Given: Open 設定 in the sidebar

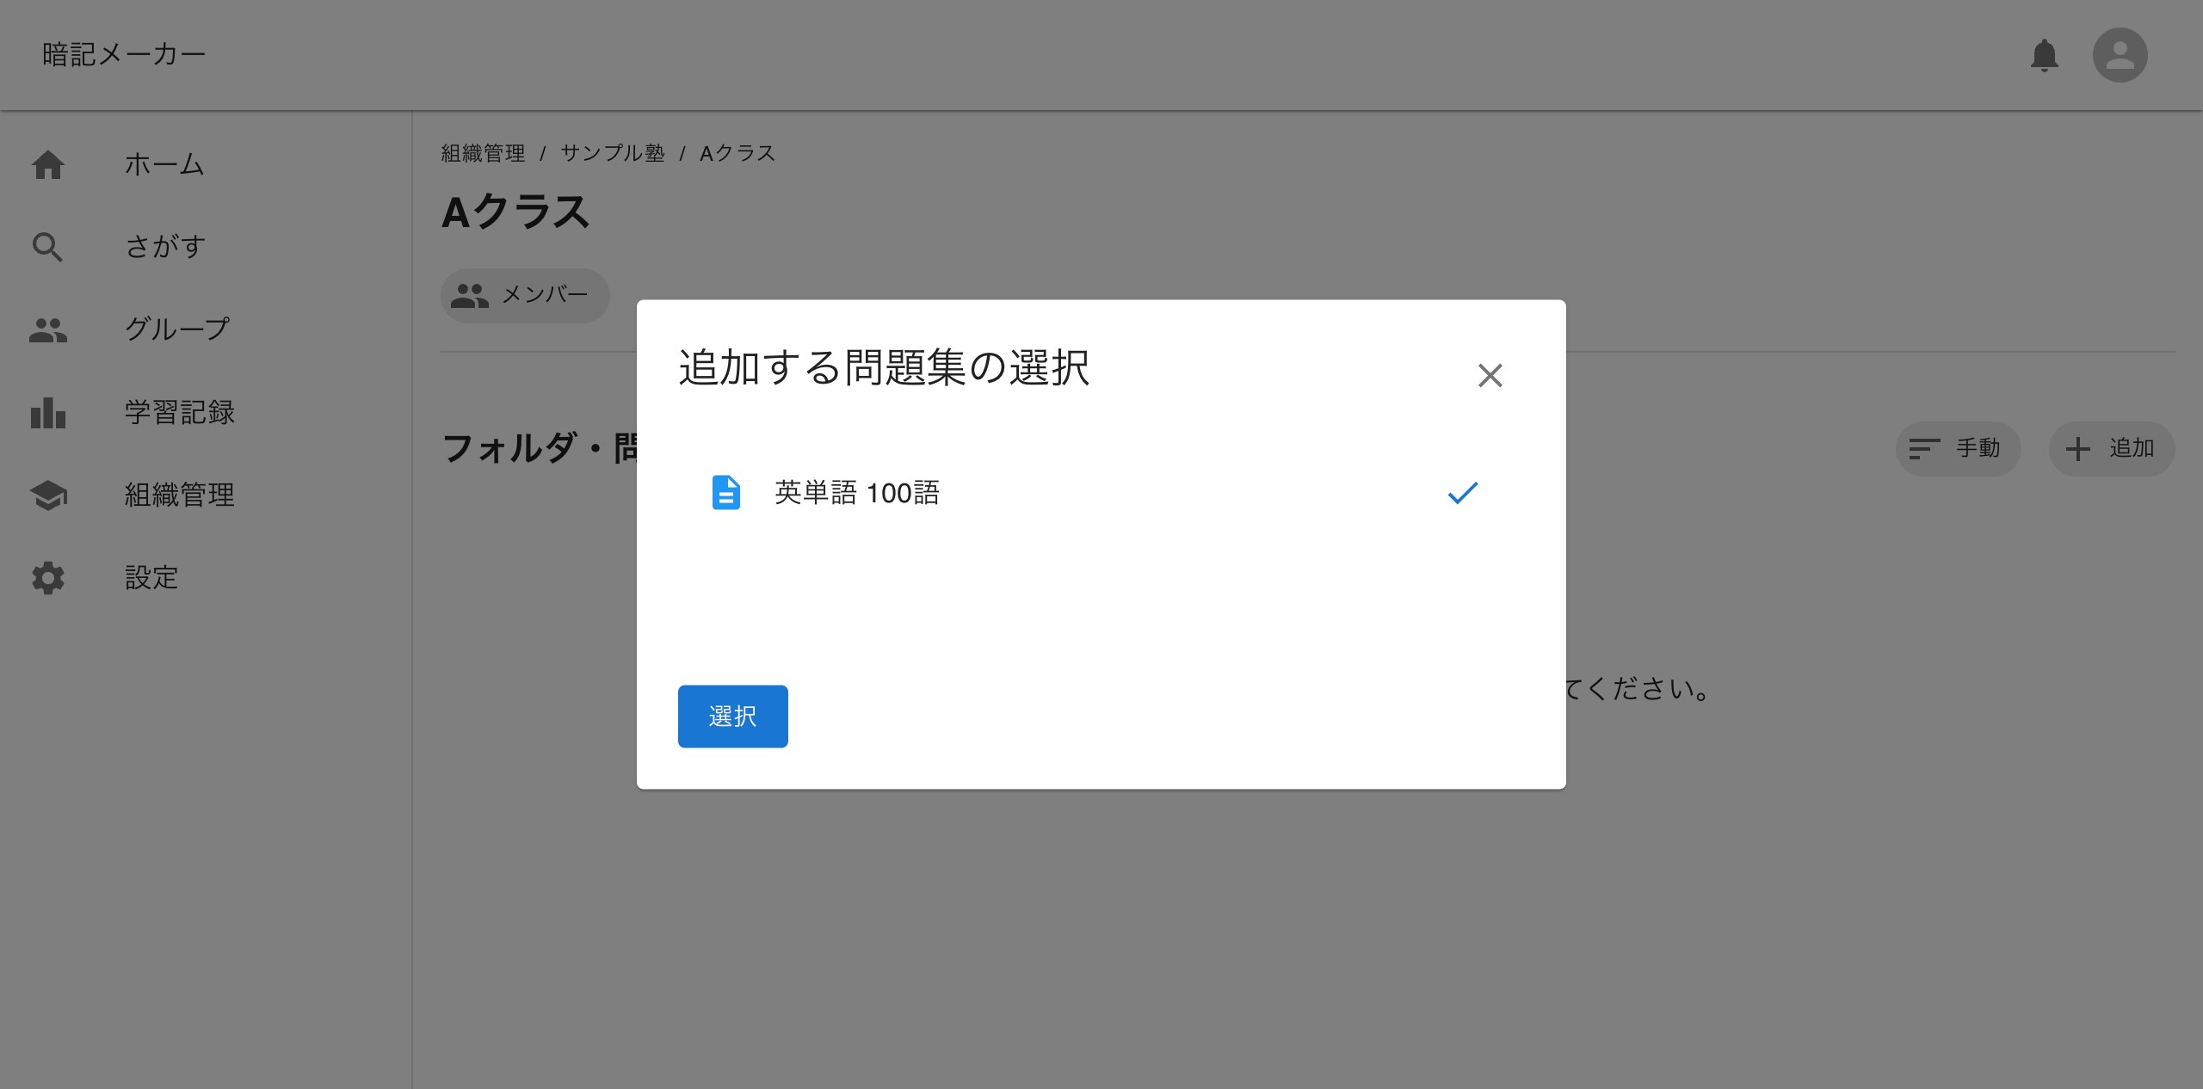Looking at the screenshot, I should pyautogui.click(x=151, y=577).
